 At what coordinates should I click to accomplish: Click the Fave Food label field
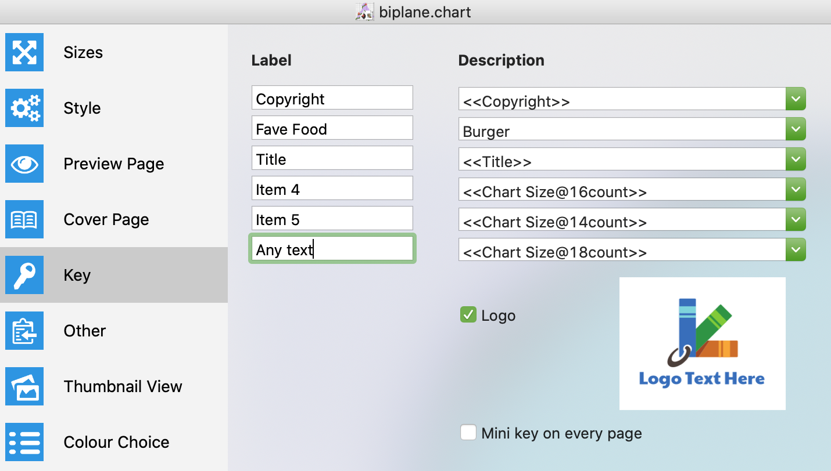coord(332,128)
